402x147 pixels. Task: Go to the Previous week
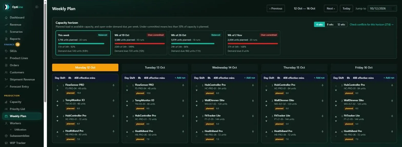276,8
